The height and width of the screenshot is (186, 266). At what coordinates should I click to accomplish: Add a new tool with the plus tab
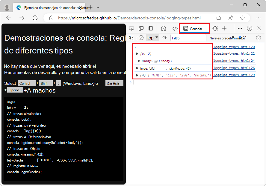(224, 28)
